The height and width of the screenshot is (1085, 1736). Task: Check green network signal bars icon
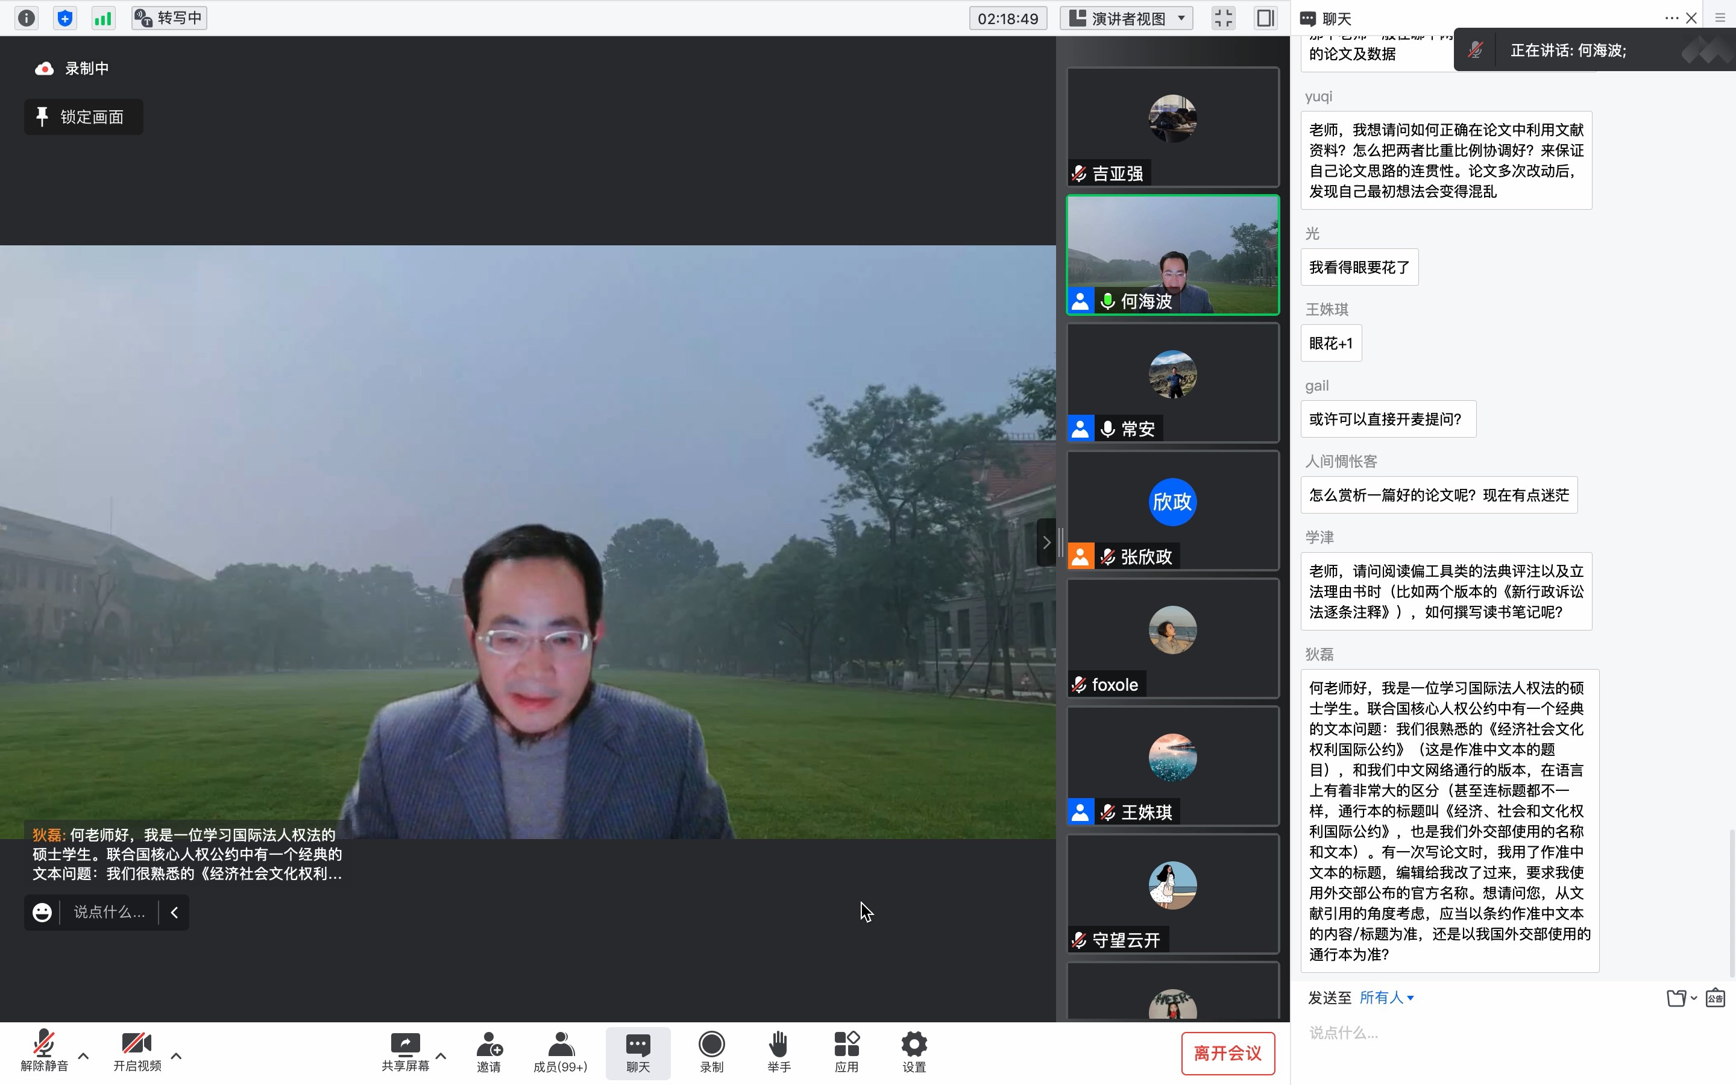[x=103, y=18]
